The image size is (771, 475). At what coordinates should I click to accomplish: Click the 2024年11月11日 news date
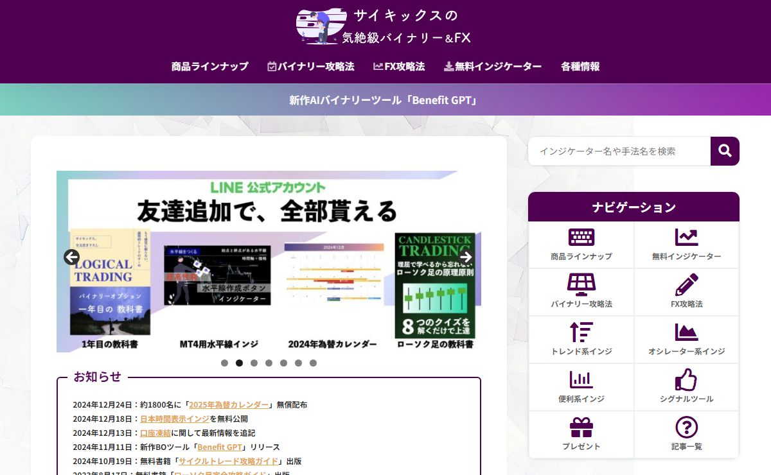pos(102,447)
